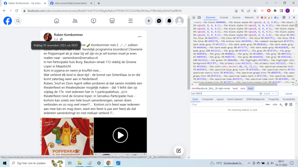Image resolution: width=298 pixels, height=167 pixels.
Task: Open Facebook search with the magnifier icon
Action: click(18, 21)
